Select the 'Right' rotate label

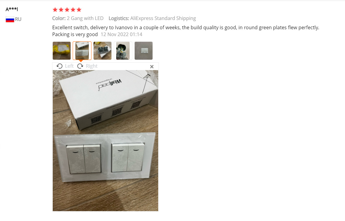pyautogui.click(x=91, y=66)
